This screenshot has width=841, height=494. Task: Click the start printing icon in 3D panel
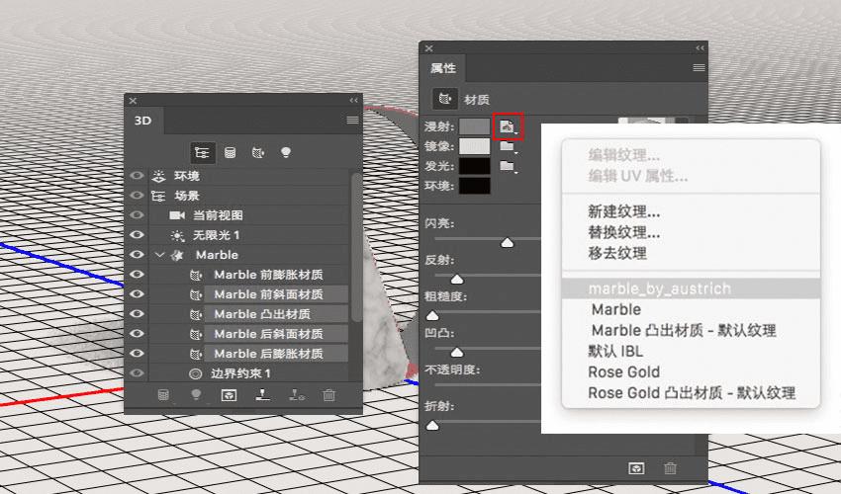tap(262, 395)
